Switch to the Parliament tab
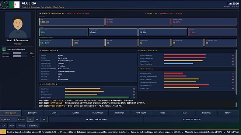The width and height of the screenshot is (241, 135). pyautogui.click(x=98, y=113)
